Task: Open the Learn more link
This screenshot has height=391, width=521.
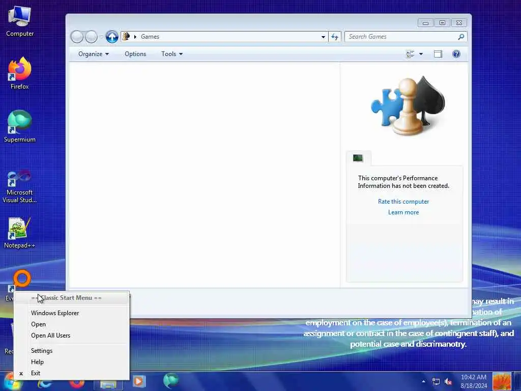Action: [403, 212]
